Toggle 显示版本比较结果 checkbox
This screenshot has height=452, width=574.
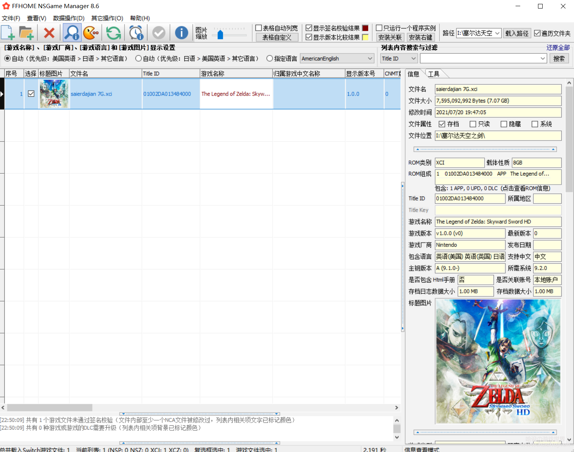click(x=309, y=37)
